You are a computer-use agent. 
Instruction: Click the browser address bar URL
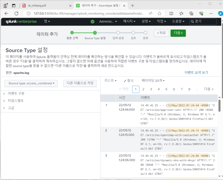coord(89,14)
